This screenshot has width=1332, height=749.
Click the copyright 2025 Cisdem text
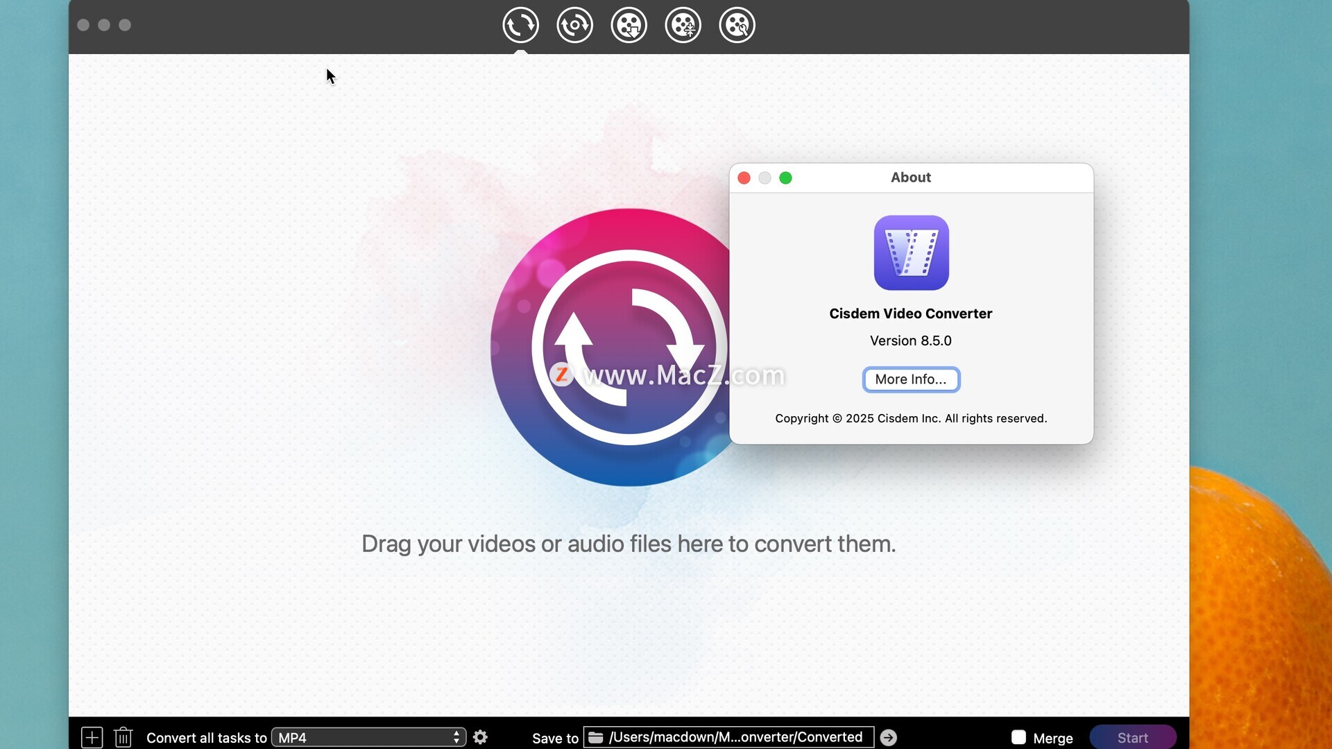click(x=911, y=418)
